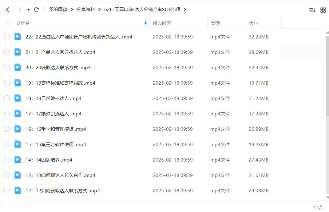Viewport: 329px width, 212px height.
Task: Select file name 18日常维护达人.mp4
Action: click(x=54, y=98)
